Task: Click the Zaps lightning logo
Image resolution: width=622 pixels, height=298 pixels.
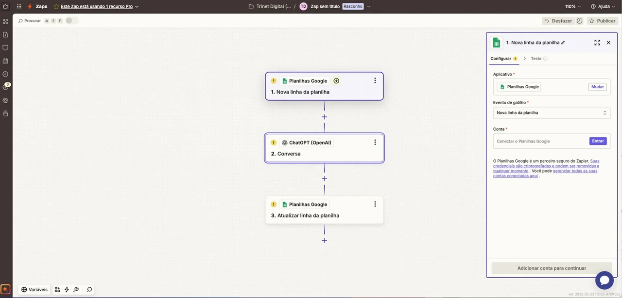Action: (x=30, y=6)
